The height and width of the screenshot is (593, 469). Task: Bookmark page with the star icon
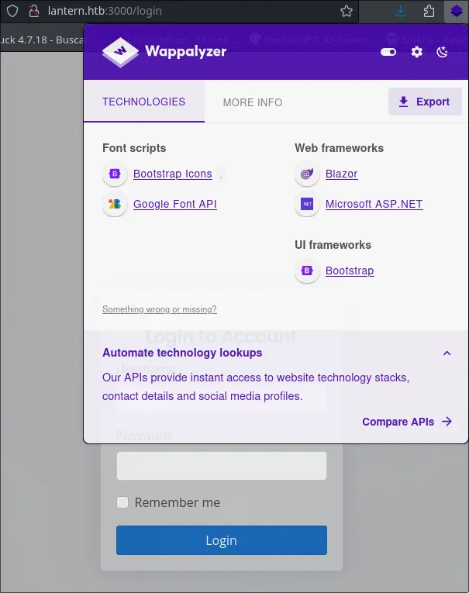(346, 11)
